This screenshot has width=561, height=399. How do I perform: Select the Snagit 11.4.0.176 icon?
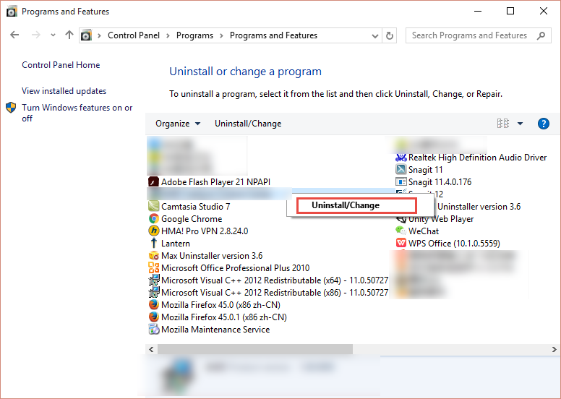[401, 181]
